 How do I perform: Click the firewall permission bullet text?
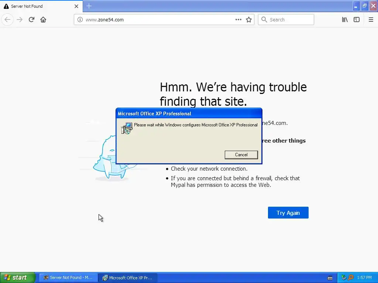point(235,182)
